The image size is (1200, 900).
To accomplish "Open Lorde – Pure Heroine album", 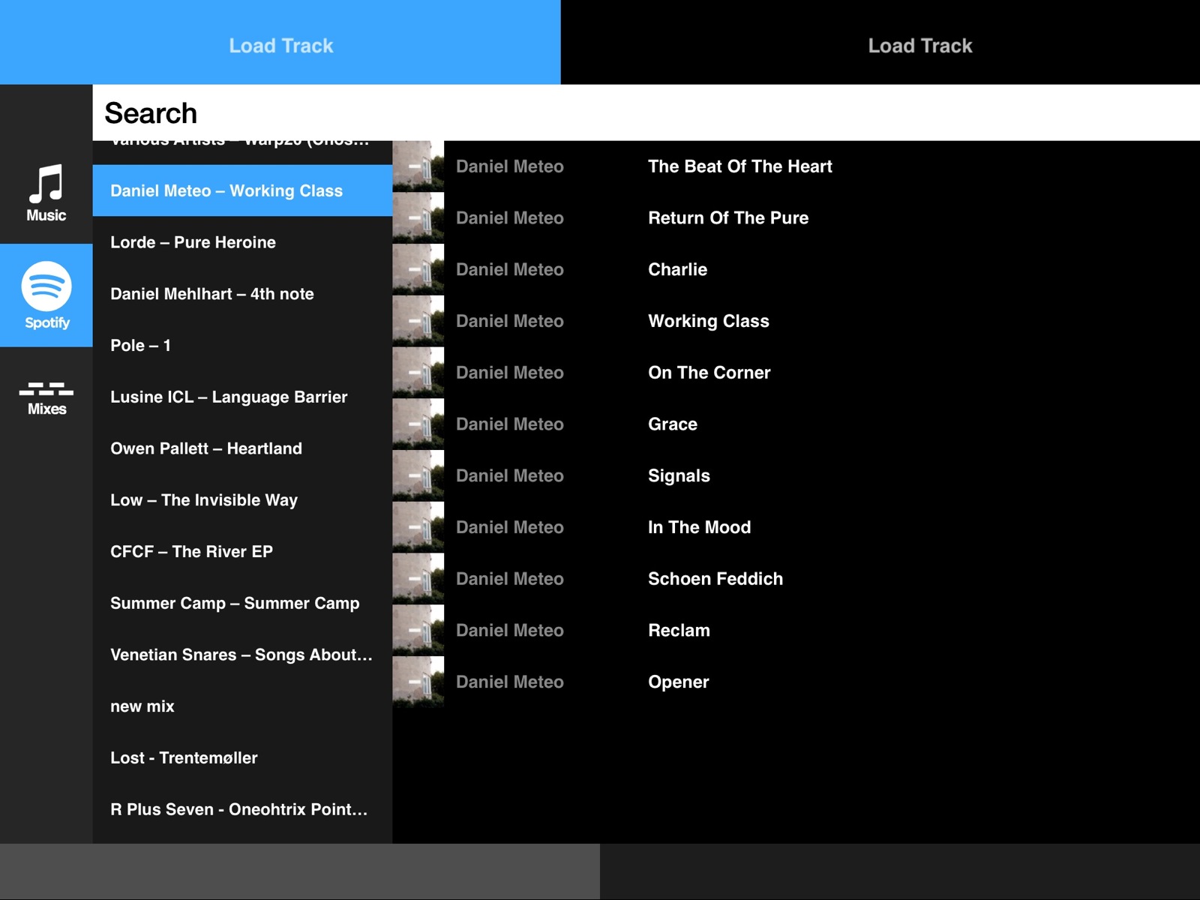I will click(241, 242).
